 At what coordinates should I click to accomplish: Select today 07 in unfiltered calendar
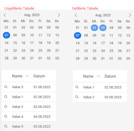(x=6, y=35)
